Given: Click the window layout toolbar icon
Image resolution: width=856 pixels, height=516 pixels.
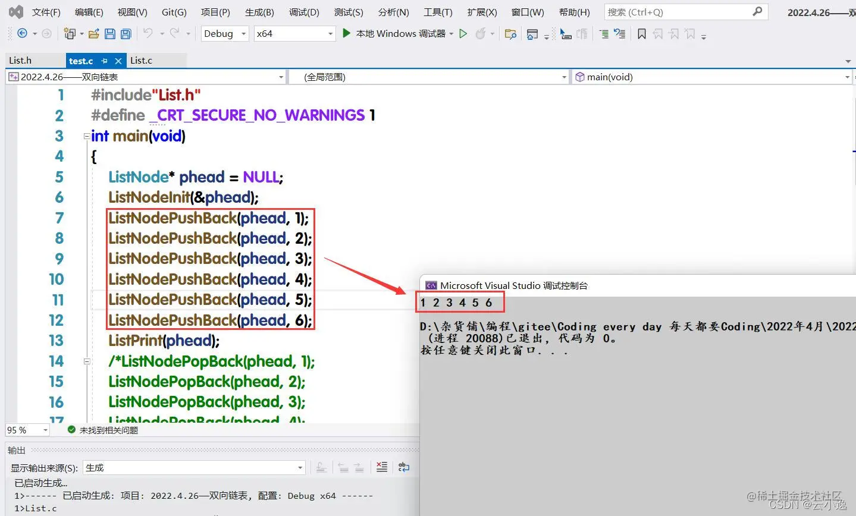Looking at the screenshot, I should [x=532, y=34].
